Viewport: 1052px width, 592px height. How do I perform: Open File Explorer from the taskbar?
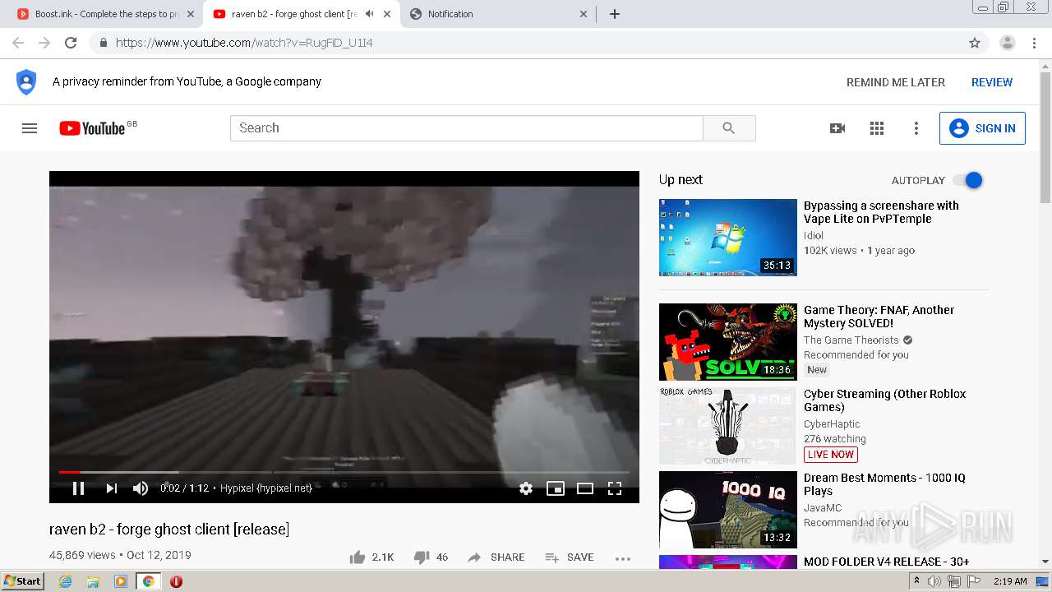pyautogui.click(x=93, y=581)
